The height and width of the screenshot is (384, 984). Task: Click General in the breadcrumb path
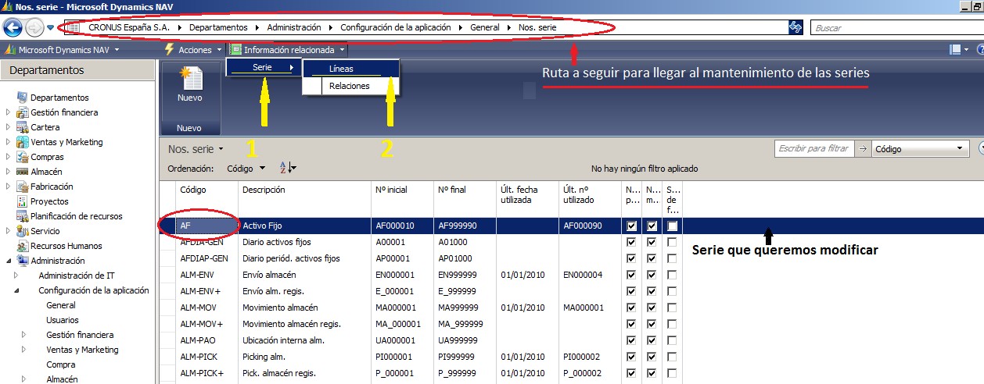tap(484, 27)
